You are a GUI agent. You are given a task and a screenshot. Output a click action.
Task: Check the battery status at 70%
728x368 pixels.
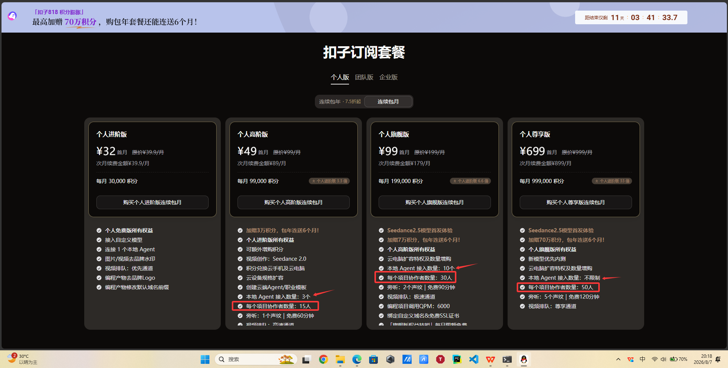click(679, 359)
